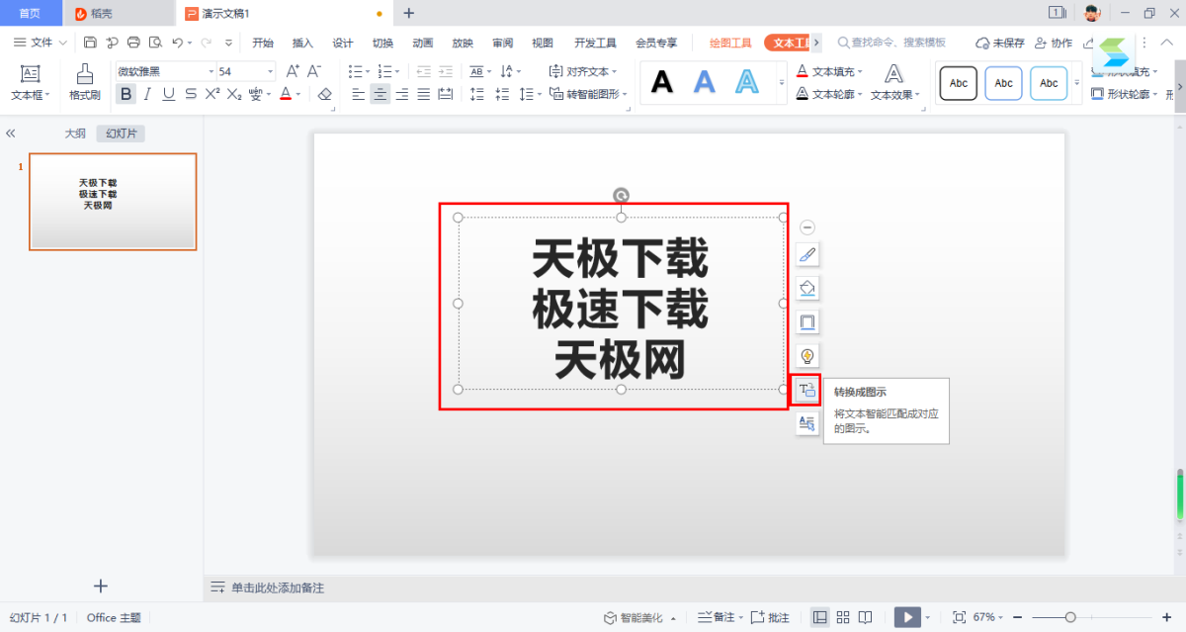Open reading view from status bar
1186x632 pixels.
pyautogui.click(x=866, y=617)
